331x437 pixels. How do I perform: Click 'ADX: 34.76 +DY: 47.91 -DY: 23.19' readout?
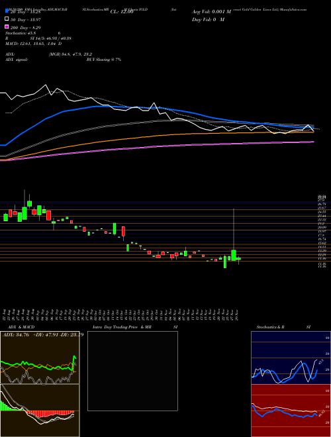tap(43, 335)
